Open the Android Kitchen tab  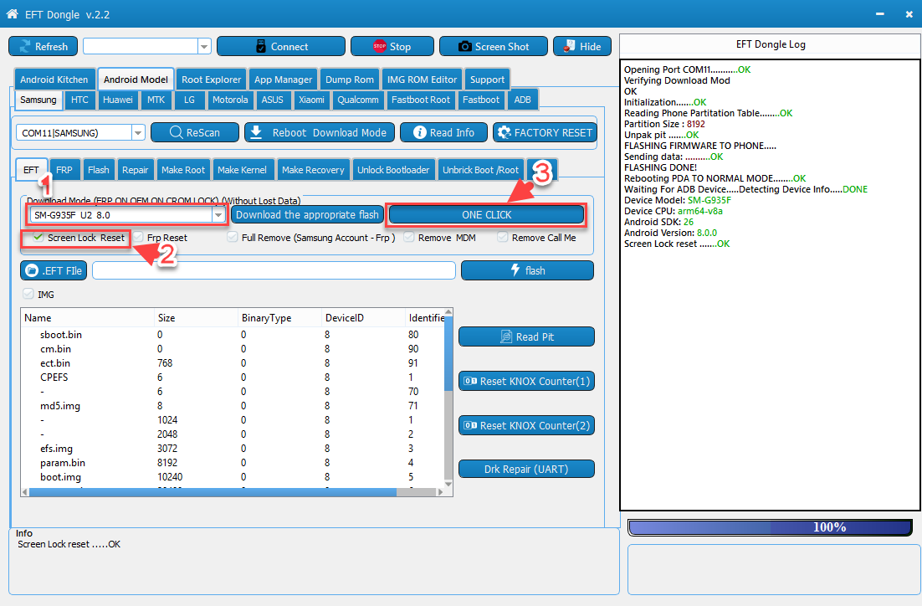click(x=54, y=80)
